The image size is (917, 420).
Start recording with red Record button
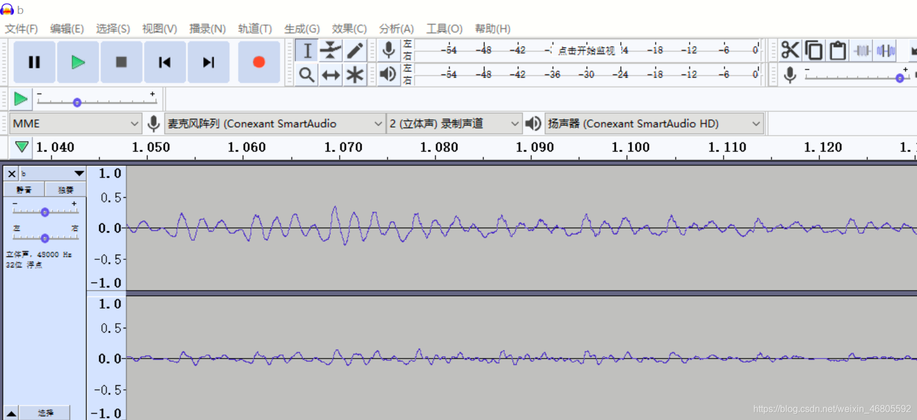pyautogui.click(x=259, y=62)
